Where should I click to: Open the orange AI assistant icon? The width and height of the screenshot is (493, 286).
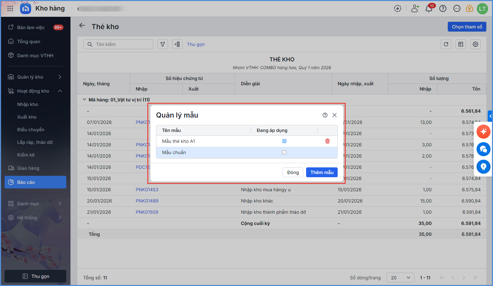[x=484, y=132]
